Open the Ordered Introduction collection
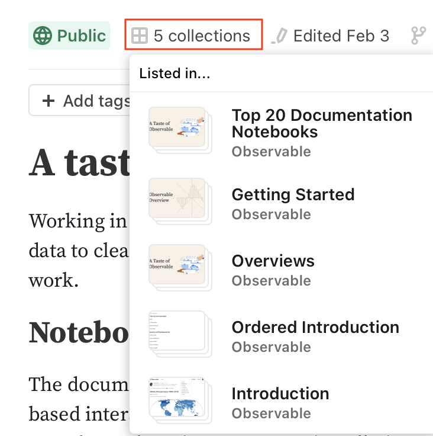 click(x=315, y=327)
